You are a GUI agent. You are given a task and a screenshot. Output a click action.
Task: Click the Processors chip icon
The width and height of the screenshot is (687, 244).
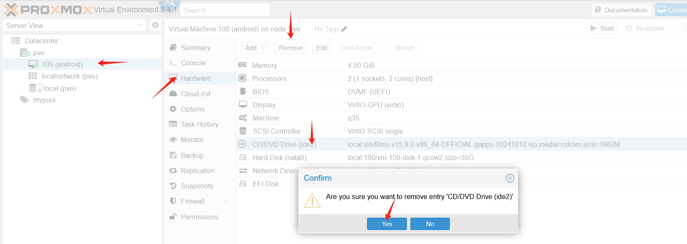[242, 79]
